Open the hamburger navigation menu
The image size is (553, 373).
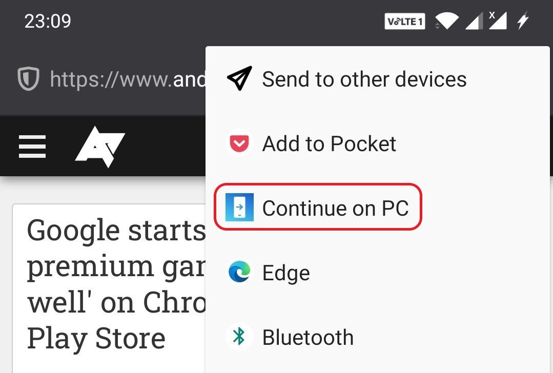[32, 146]
